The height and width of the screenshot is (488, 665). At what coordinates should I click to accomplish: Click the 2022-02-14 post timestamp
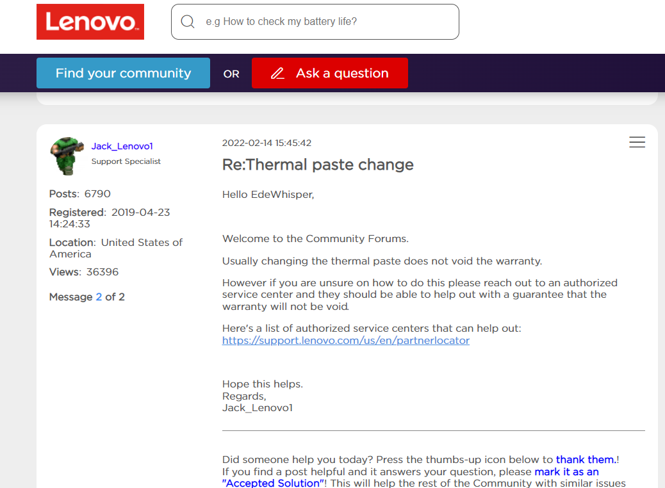[267, 143]
